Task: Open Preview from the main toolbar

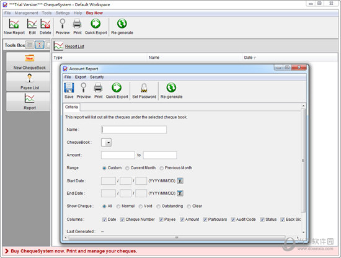Action: tap(63, 27)
